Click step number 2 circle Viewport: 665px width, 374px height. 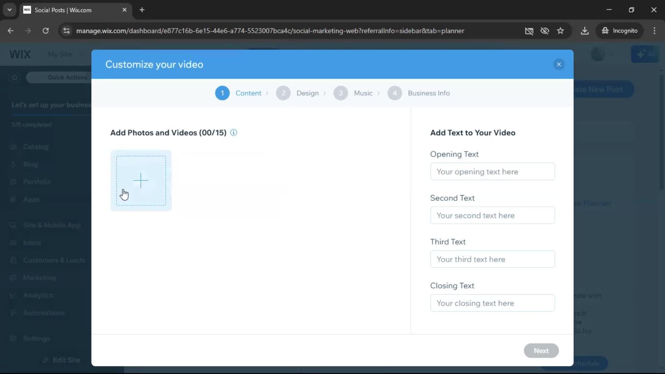[x=283, y=93]
